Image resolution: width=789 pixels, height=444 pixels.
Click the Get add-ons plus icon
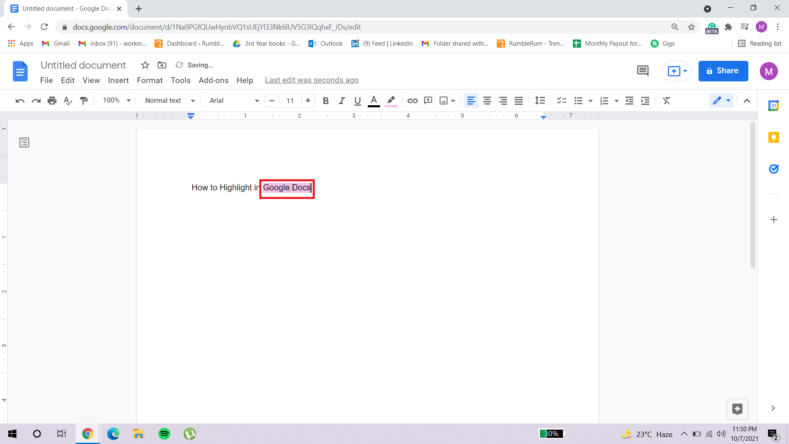(774, 220)
